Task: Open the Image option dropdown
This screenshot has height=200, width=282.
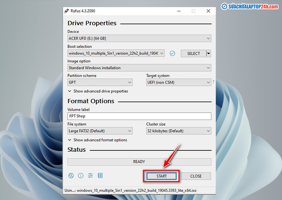Action: click(x=139, y=68)
